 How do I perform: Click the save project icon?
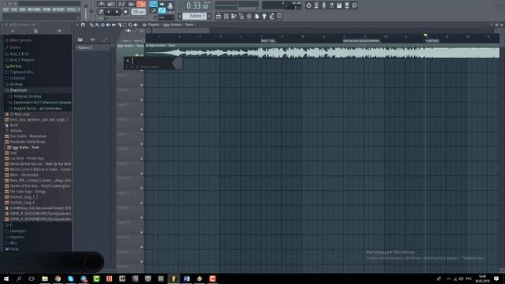(x=339, y=6)
